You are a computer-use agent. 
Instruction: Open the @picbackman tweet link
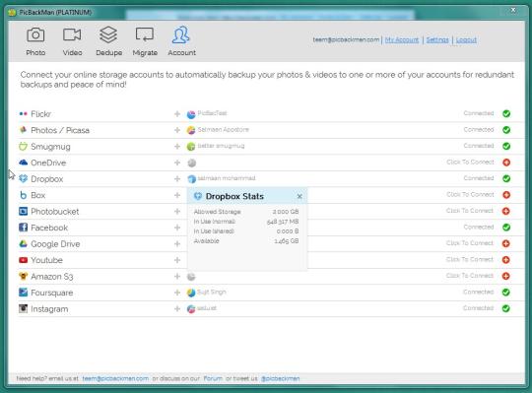tap(280, 378)
